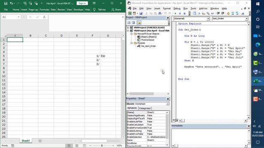
Task: Click the View Code icon in Project panel
Action: click(129, 23)
